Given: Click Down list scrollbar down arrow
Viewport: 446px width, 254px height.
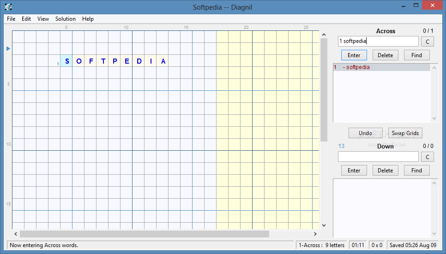Looking at the screenshot, I should 434,234.
